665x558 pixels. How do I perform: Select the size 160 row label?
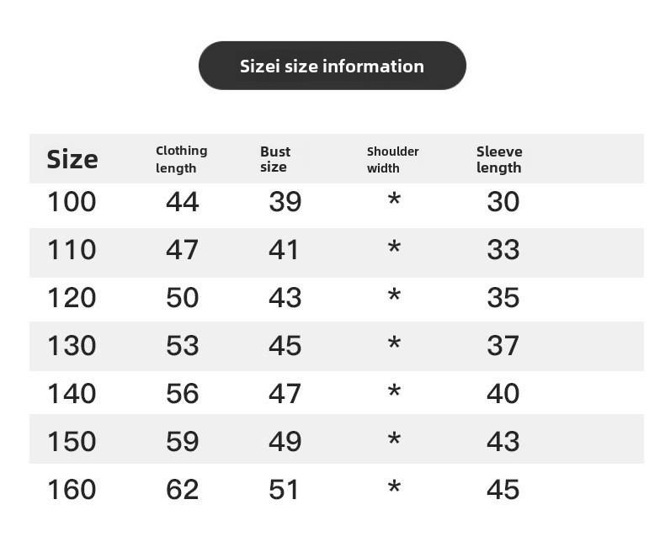[72, 489]
